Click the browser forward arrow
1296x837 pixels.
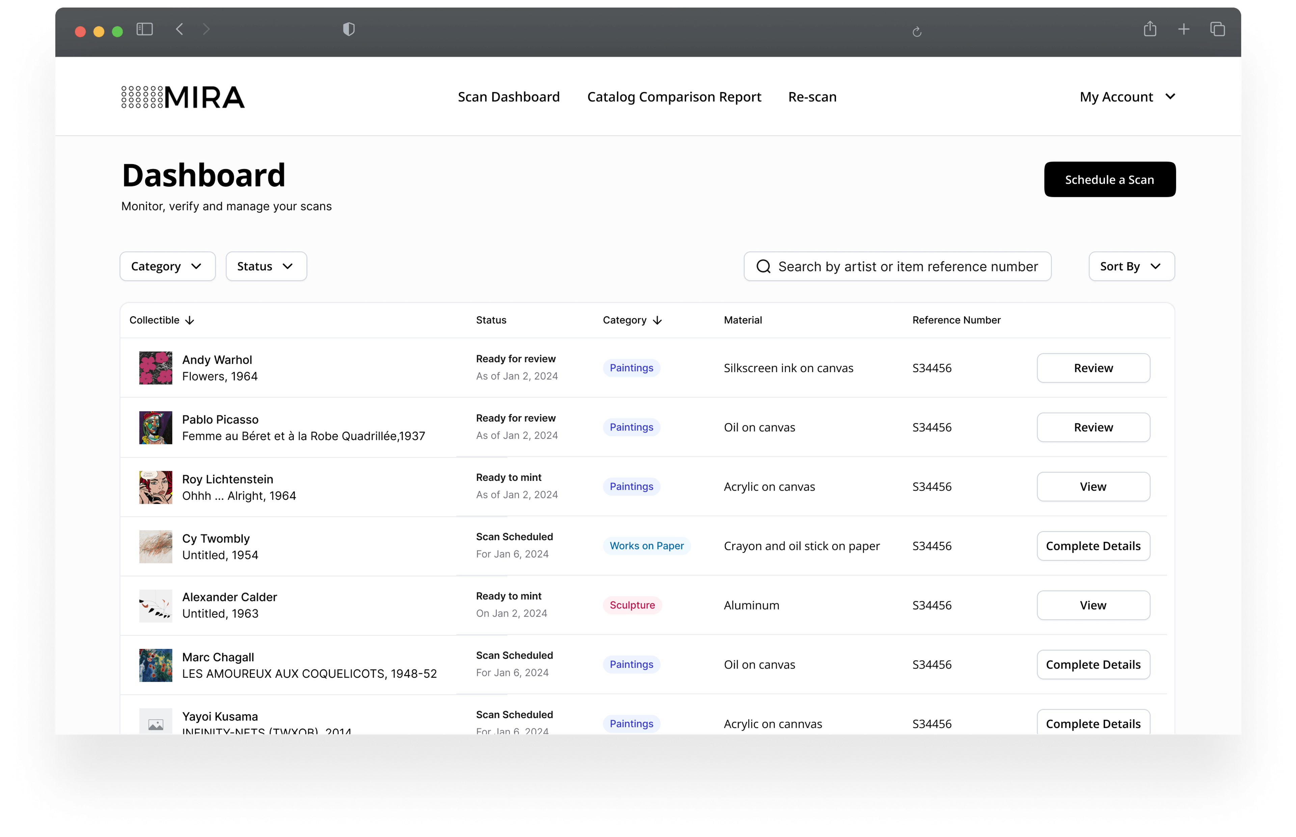pyautogui.click(x=206, y=29)
